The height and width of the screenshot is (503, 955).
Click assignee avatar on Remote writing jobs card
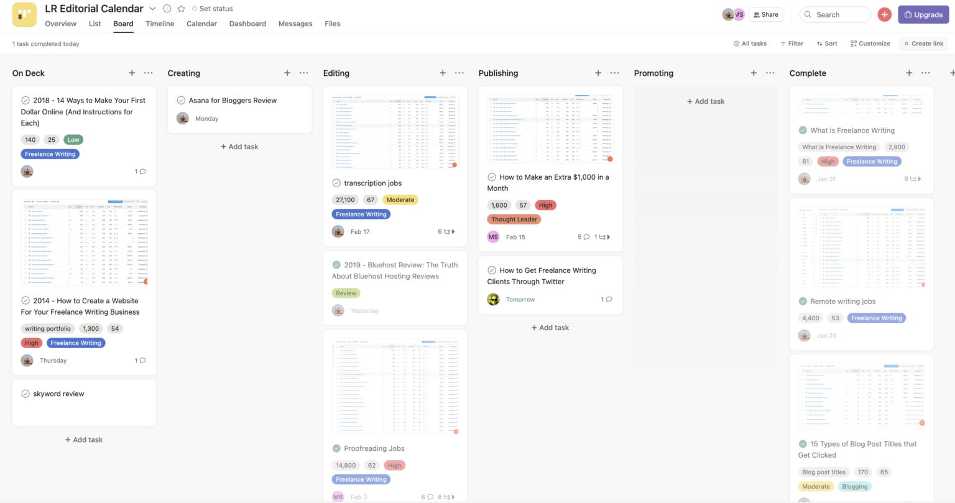pos(805,335)
